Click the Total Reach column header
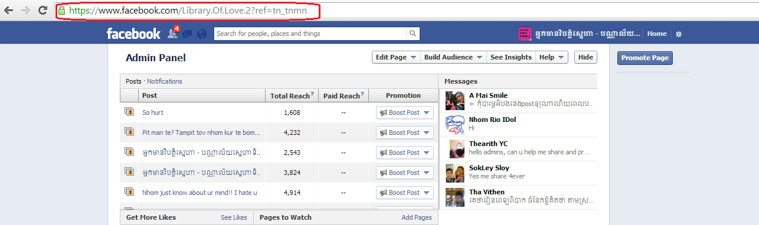Image resolution: width=759 pixels, height=225 pixels. point(292,95)
